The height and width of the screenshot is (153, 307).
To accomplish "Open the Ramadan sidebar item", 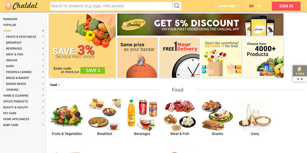I will click(x=10, y=19).
